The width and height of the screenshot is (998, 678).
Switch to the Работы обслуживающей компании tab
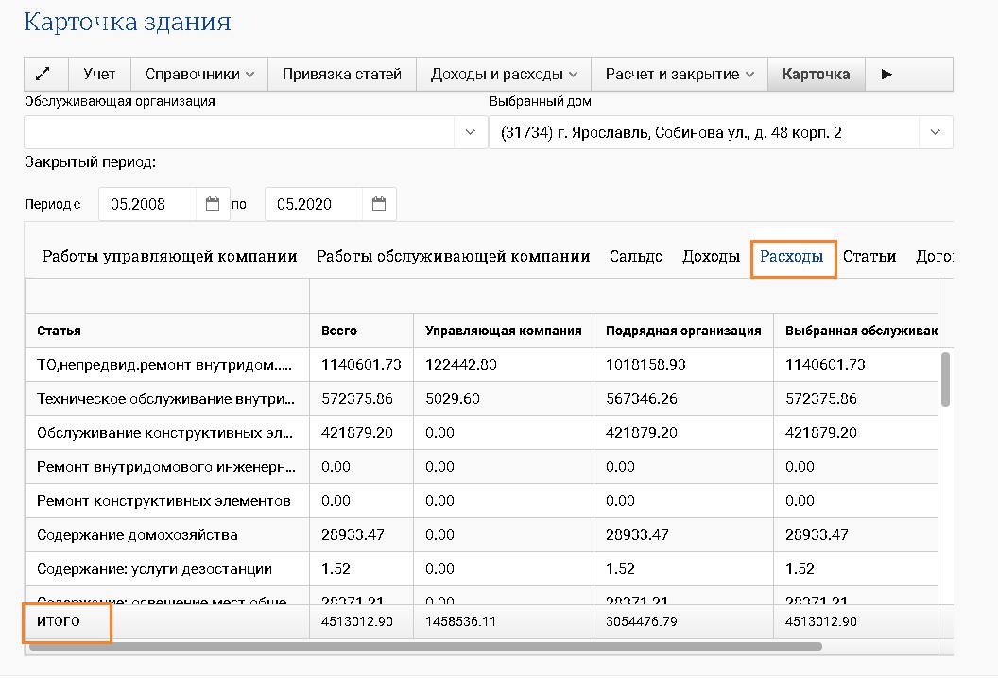pyautogui.click(x=453, y=255)
